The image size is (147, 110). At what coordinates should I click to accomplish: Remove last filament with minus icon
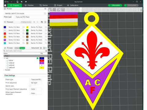click(37, 22)
